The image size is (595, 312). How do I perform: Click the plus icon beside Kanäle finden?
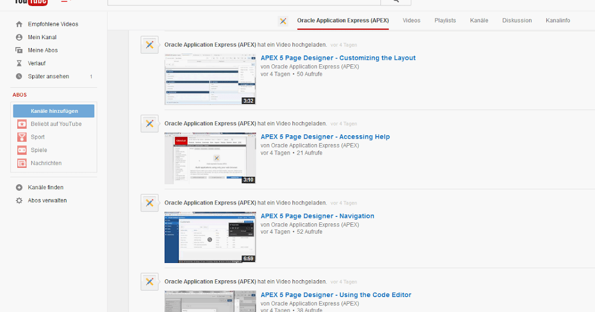[x=19, y=188]
